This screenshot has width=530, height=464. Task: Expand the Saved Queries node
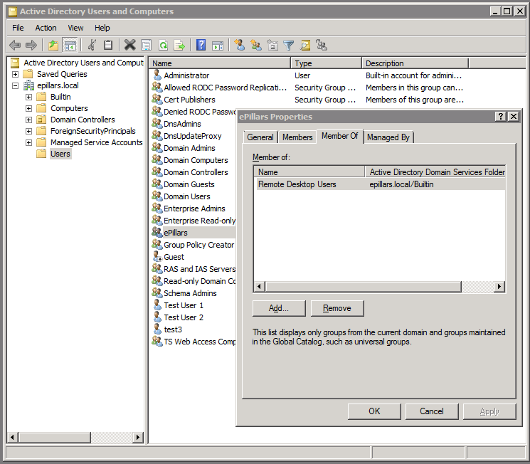pos(15,74)
